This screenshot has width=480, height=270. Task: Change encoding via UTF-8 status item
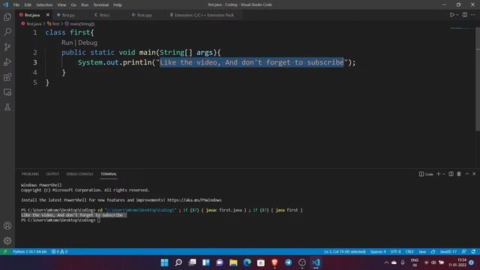pyautogui.click(x=395, y=252)
